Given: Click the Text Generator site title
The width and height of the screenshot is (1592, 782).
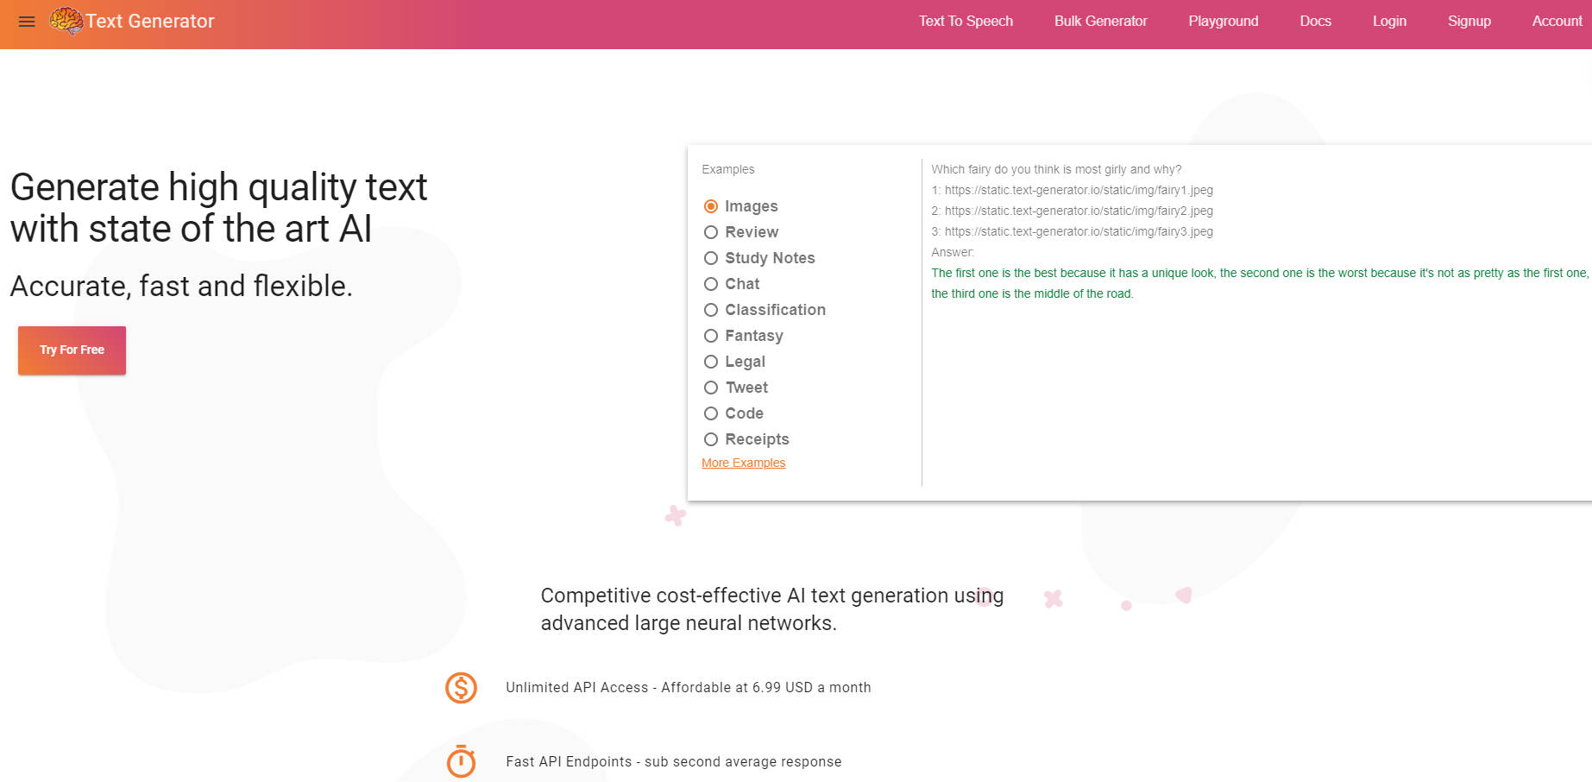Looking at the screenshot, I should [x=150, y=22].
